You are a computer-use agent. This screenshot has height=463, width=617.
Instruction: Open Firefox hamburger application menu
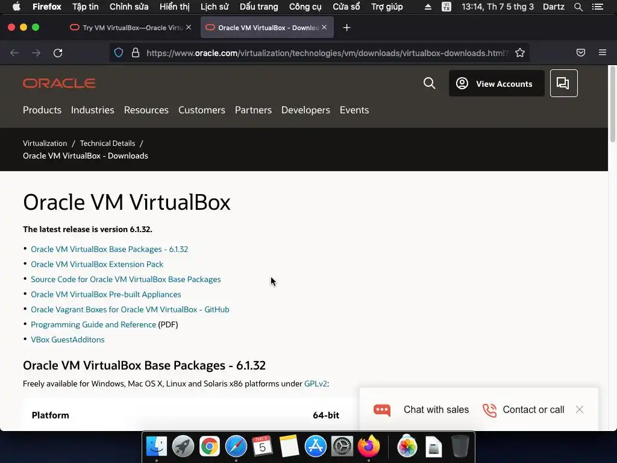tap(602, 52)
